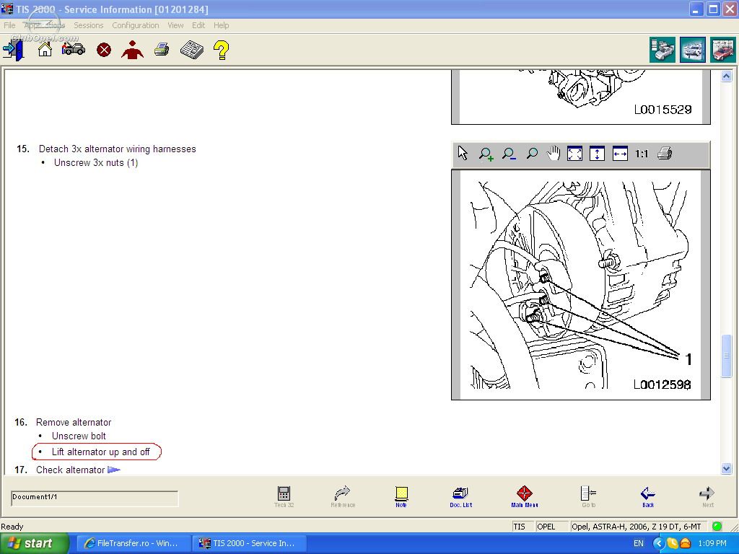Click the Document1/1 field
This screenshot has height=554, width=739.
pyautogui.click(x=95, y=498)
